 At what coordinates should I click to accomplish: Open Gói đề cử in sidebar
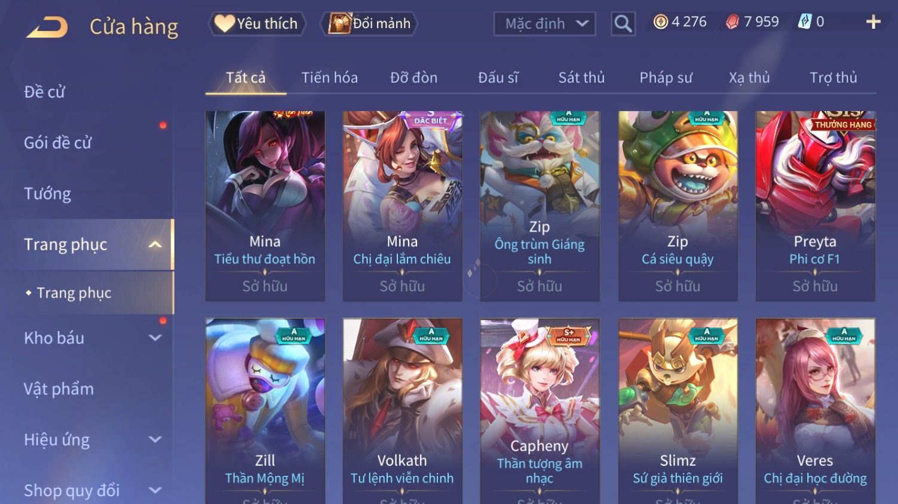(57, 143)
